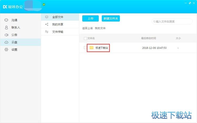197x123 pixels.
Task: Open the 极速下载站 yellow folder icon
Action: 91,48
